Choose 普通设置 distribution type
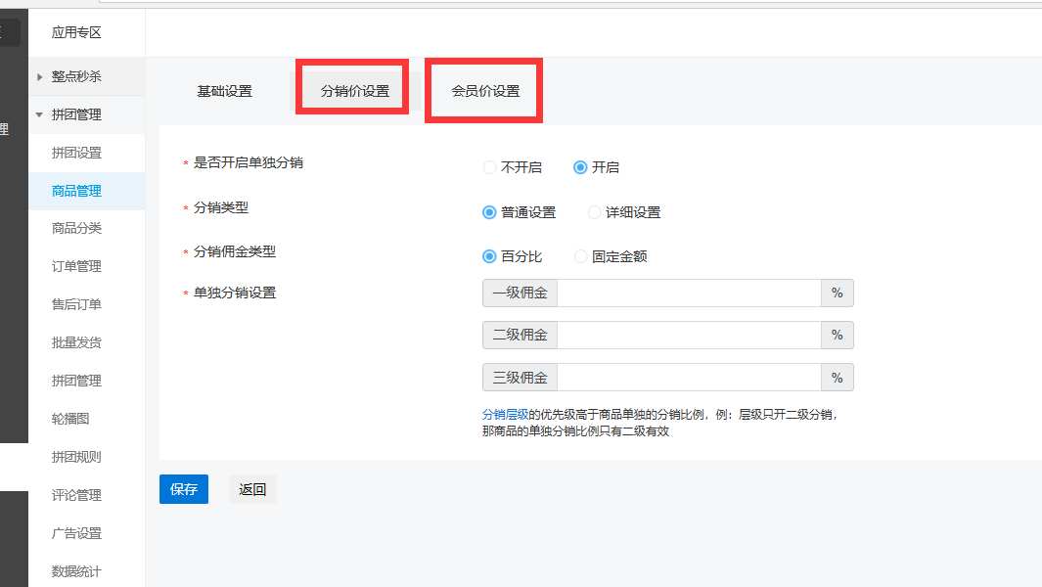 [x=490, y=212]
